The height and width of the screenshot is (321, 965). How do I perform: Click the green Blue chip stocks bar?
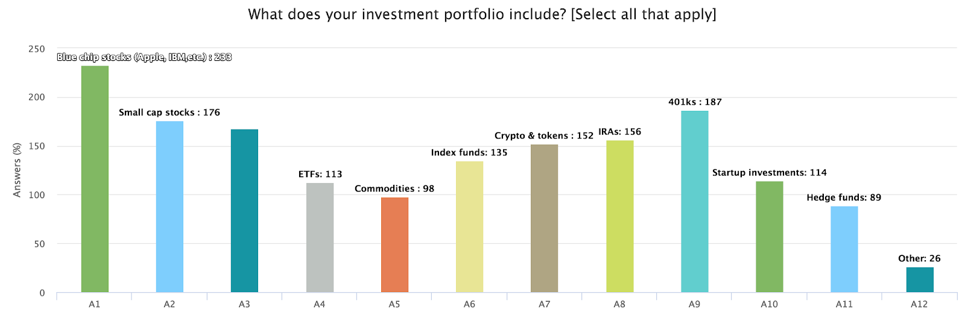click(95, 179)
